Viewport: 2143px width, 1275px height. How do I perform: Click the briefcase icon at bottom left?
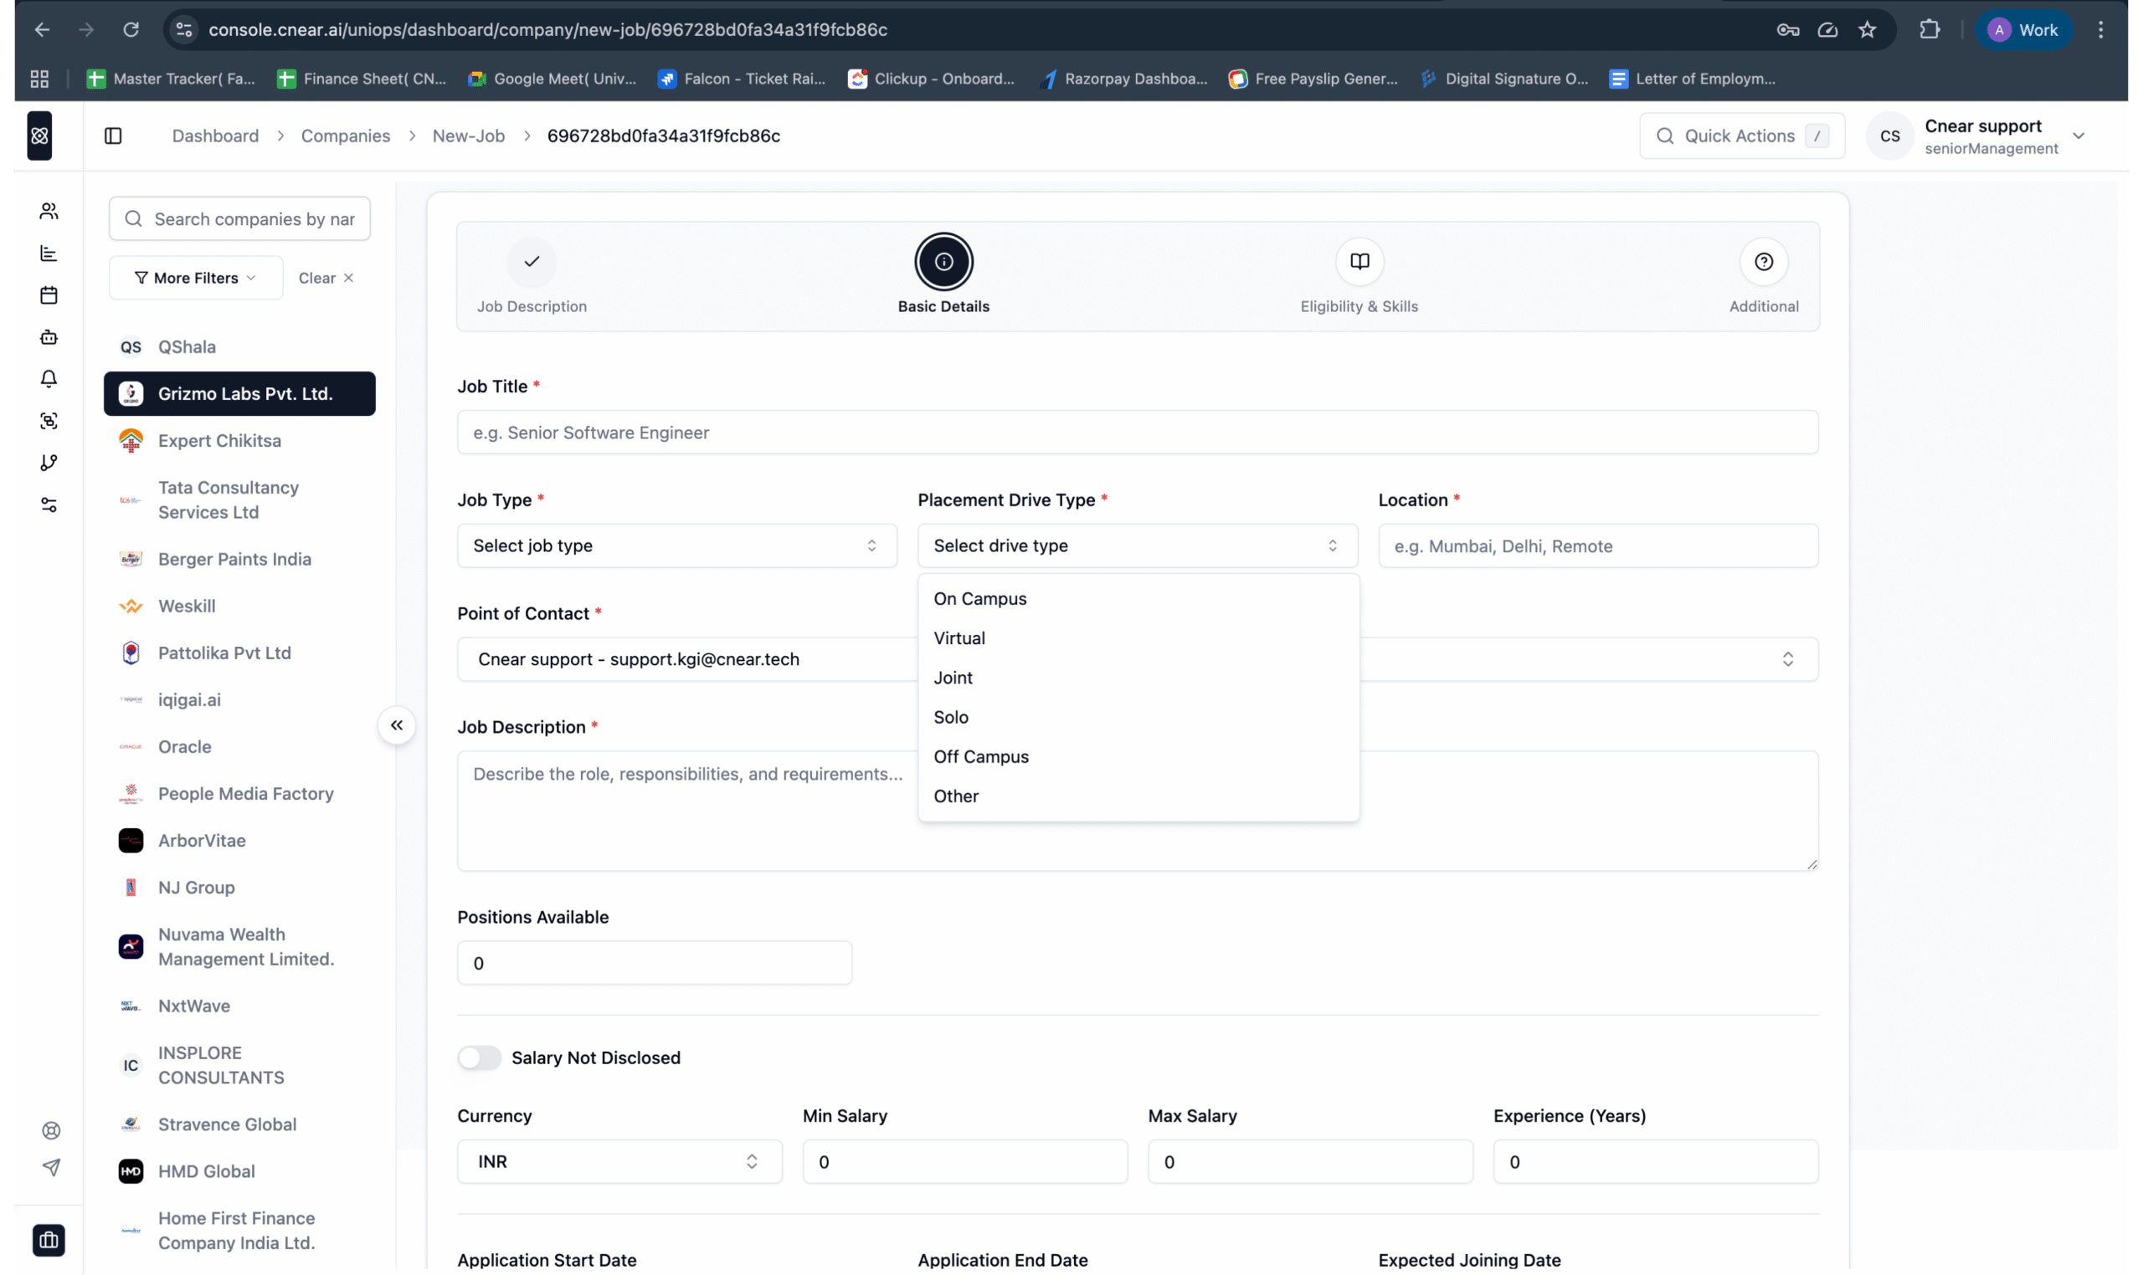[x=49, y=1240]
